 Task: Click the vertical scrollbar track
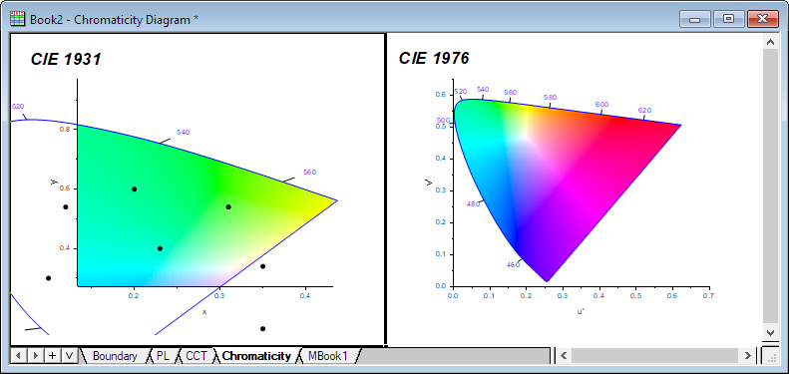coord(770,187)
